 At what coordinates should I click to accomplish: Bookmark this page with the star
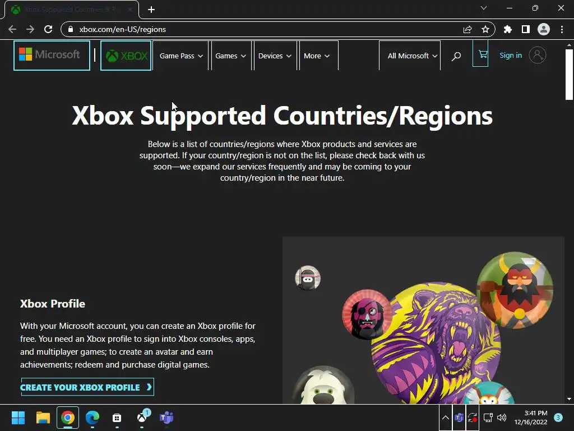click(x=485, y=29)
